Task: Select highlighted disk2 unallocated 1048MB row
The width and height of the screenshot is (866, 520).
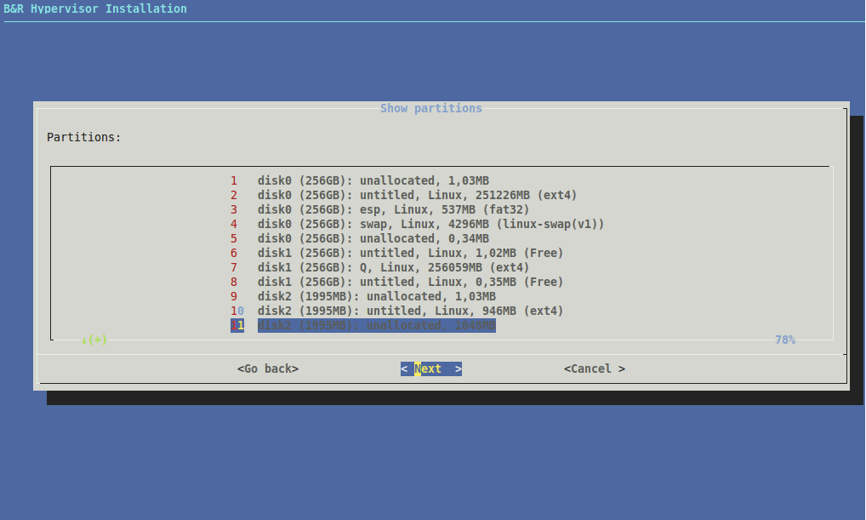Action: pos(363,325)
